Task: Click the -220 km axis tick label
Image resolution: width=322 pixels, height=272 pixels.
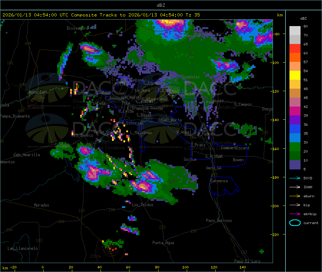Action: coord(275,235)
